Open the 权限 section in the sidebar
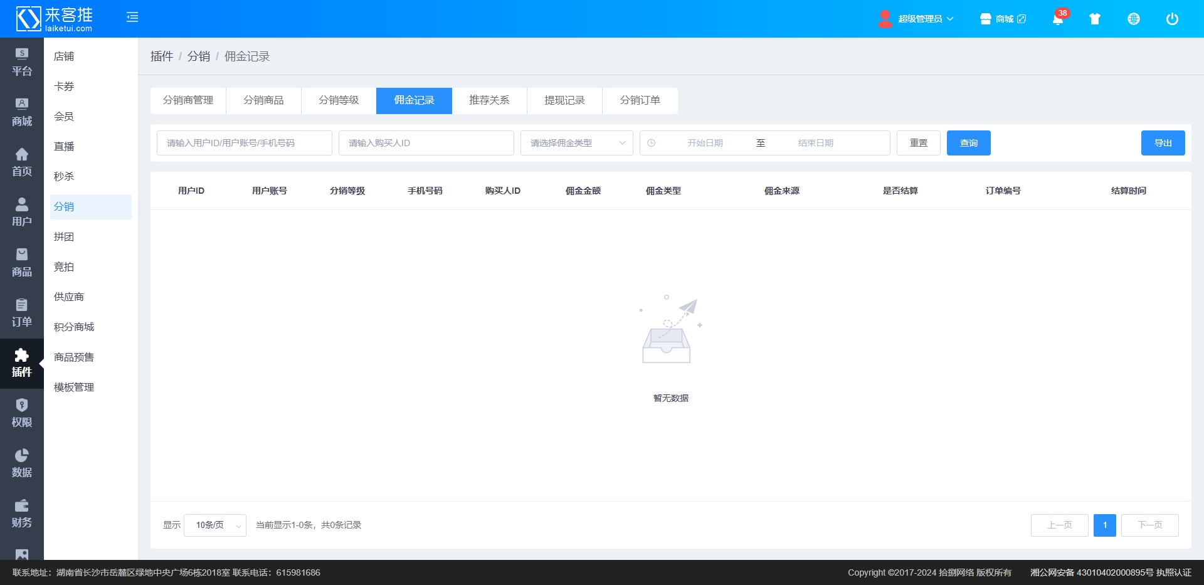This screenshot has width=1204, height=585. 22,413
